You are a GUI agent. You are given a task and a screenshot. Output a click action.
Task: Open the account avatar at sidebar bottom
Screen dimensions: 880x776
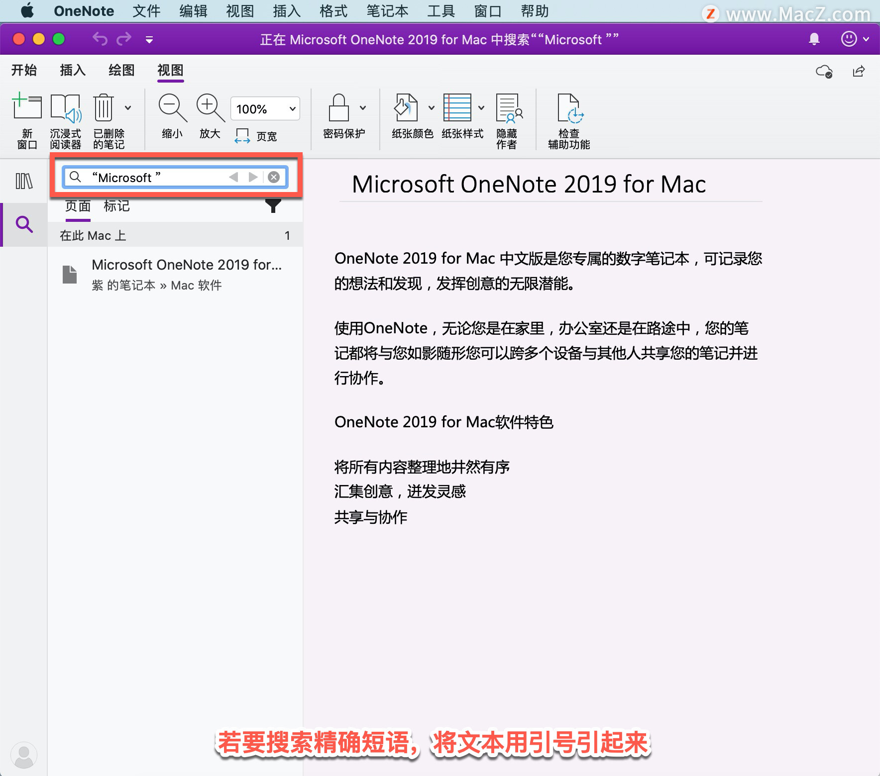coord(23,755)
